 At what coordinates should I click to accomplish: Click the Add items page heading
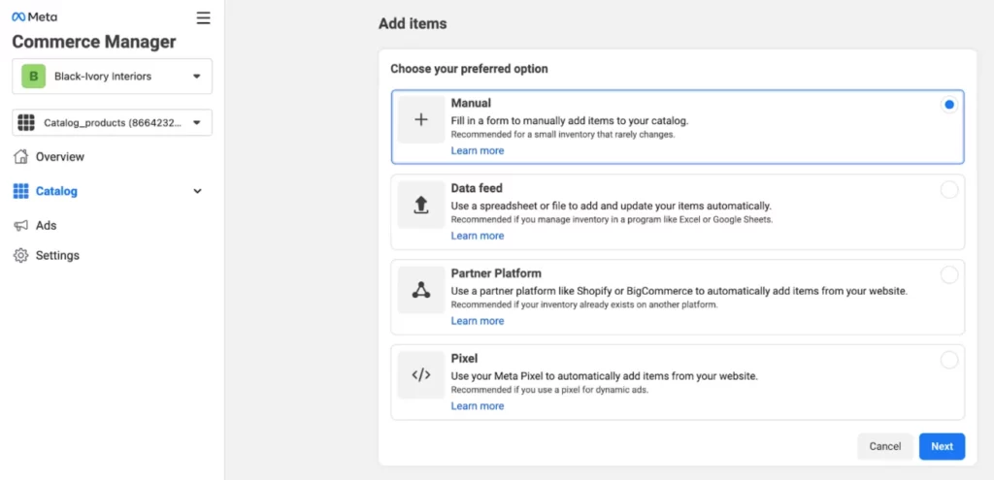(413, 24)
